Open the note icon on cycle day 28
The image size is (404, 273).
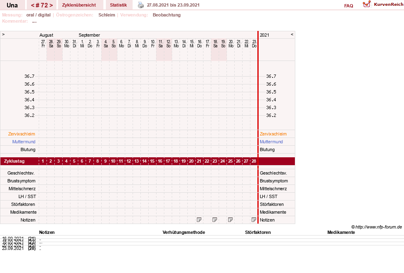tap(254, 220)
